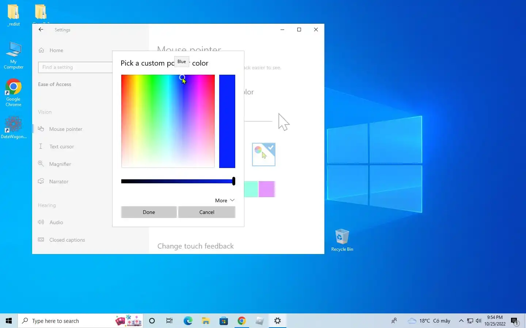This screenshot has height=328, width=526.
Task: Select Mouse pointer in sidebar
Action: pos(66,129)
